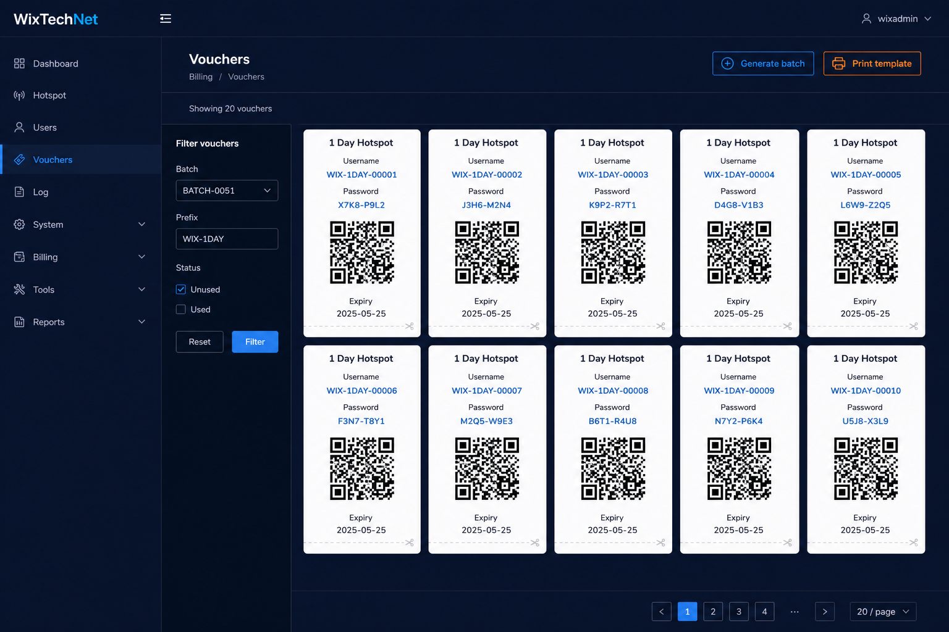Click the Print template button
This screenshot has width=949, height=632.
(872, 64)
